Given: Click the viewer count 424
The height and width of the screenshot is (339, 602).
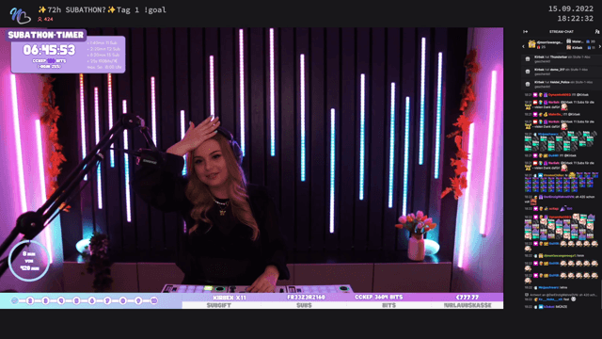Looking at the screenshot, I should [46, 19].
